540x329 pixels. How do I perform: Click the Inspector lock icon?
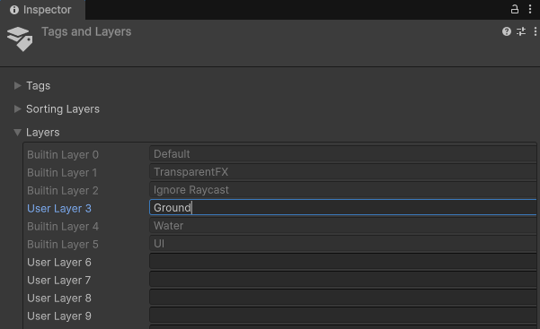click(515, 9)
